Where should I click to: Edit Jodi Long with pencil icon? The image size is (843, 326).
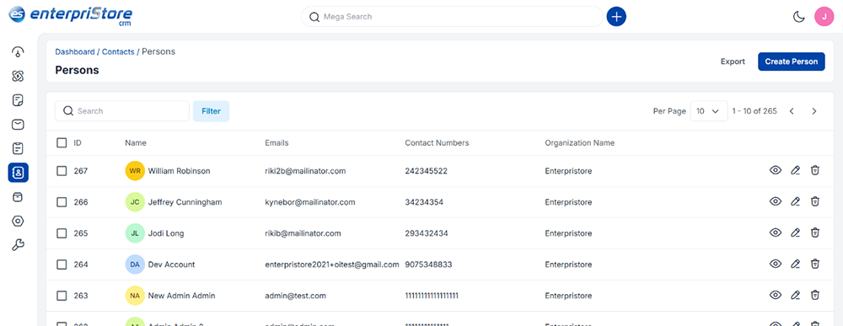click(x=795, y=233)
